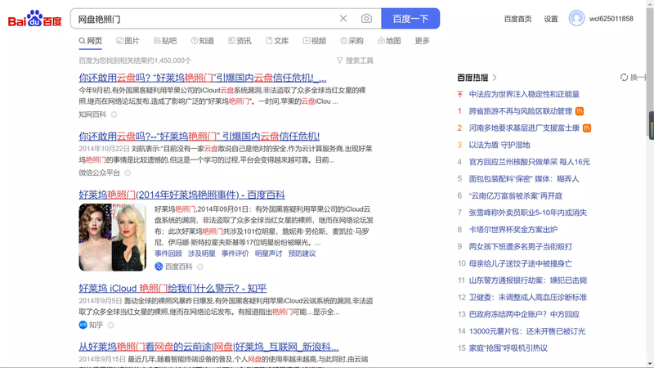Viewport: 654px width, 368px height.
Task: Open hot search 卫健委：未调整成人高血压诊断标准
Action: (x=527, y=298)
